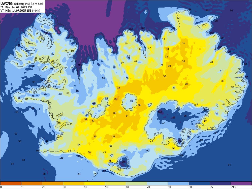Click the '66' humidity value in the south
252x189 pixels.
(111, 146)
